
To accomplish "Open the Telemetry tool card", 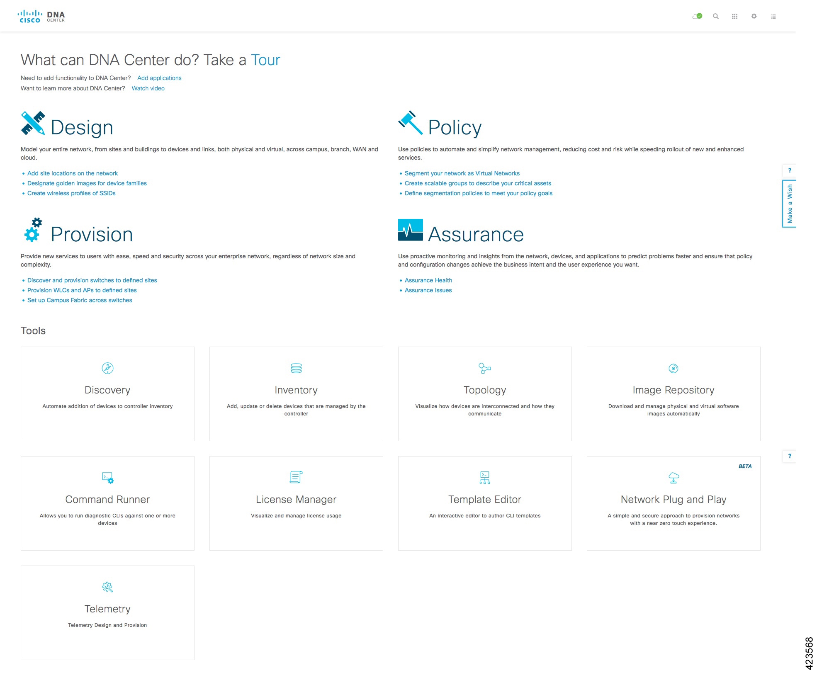I will [107, 613].
